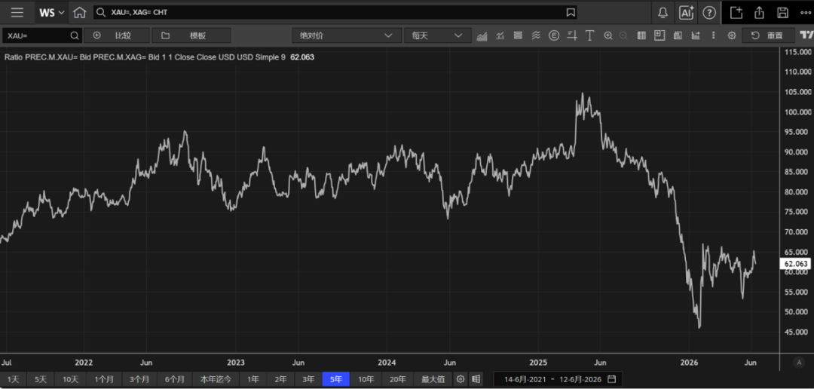Open the technical indicators icon

(500, 36)
